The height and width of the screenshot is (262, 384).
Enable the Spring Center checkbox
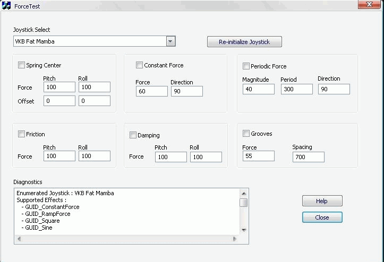(x=22, y=65)
